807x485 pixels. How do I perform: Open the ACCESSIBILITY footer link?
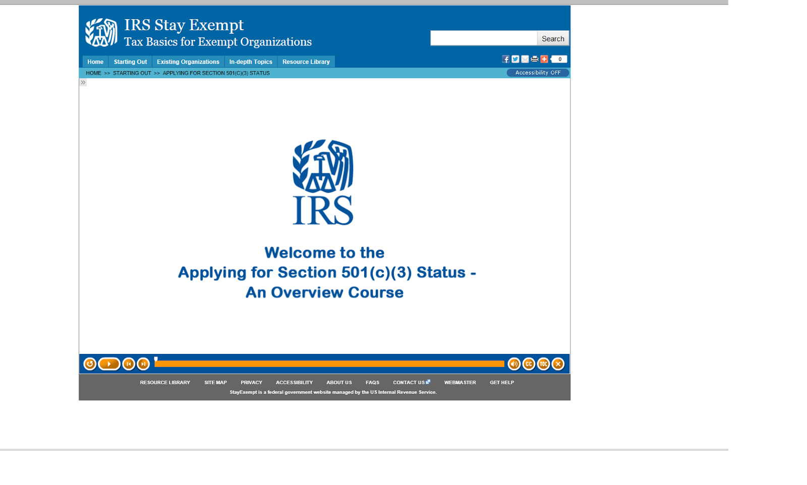click(x=294, y=383)
